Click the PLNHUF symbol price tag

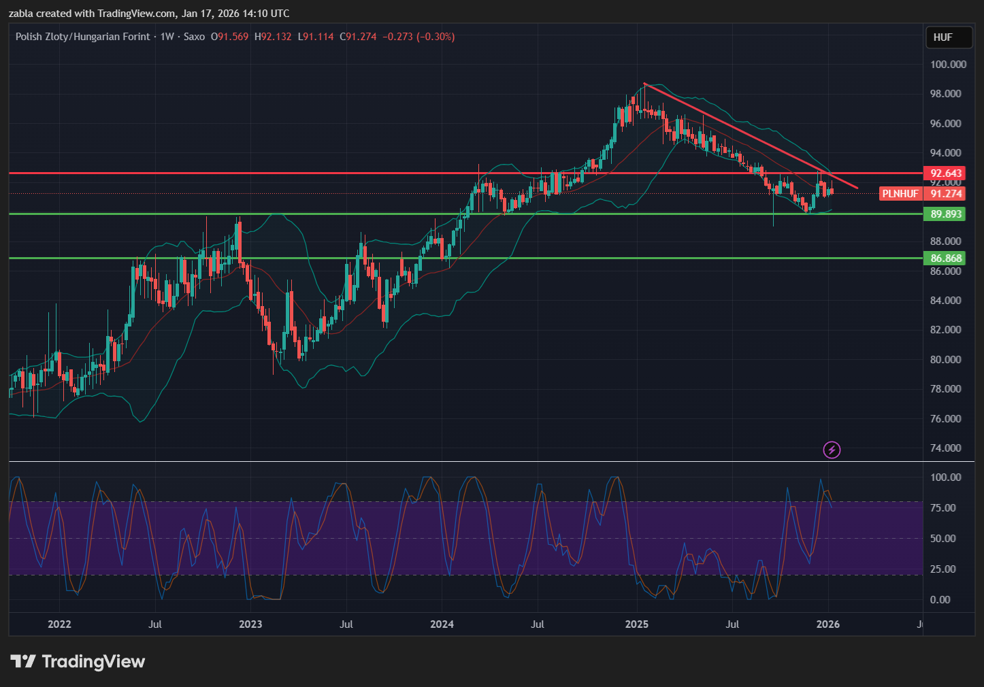(x=900, y=194)
